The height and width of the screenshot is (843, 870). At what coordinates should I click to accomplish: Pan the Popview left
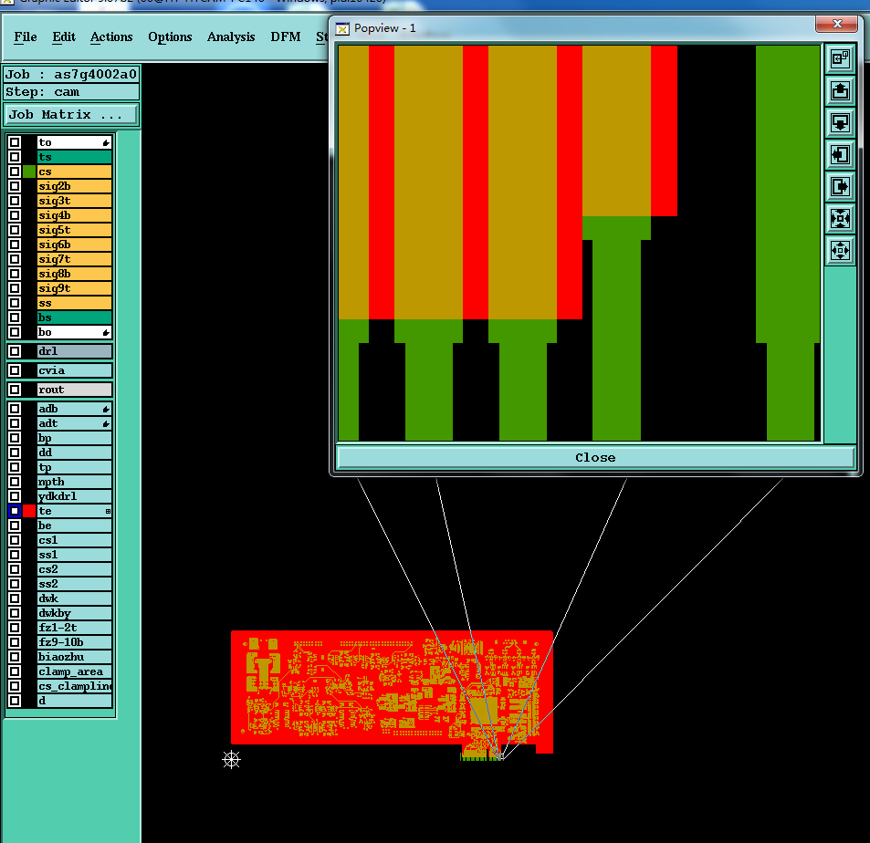tap(840, 155)
